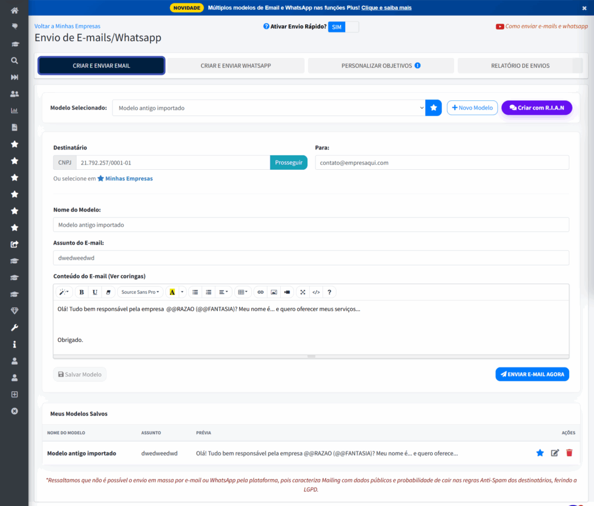Viewport: 594px width, 506px height.
Task: Open the Modelo Selecionado dropdown
Action: click(269, 108)
